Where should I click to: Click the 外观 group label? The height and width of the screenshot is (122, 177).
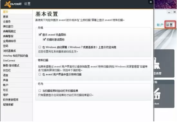tap(40, 28)
